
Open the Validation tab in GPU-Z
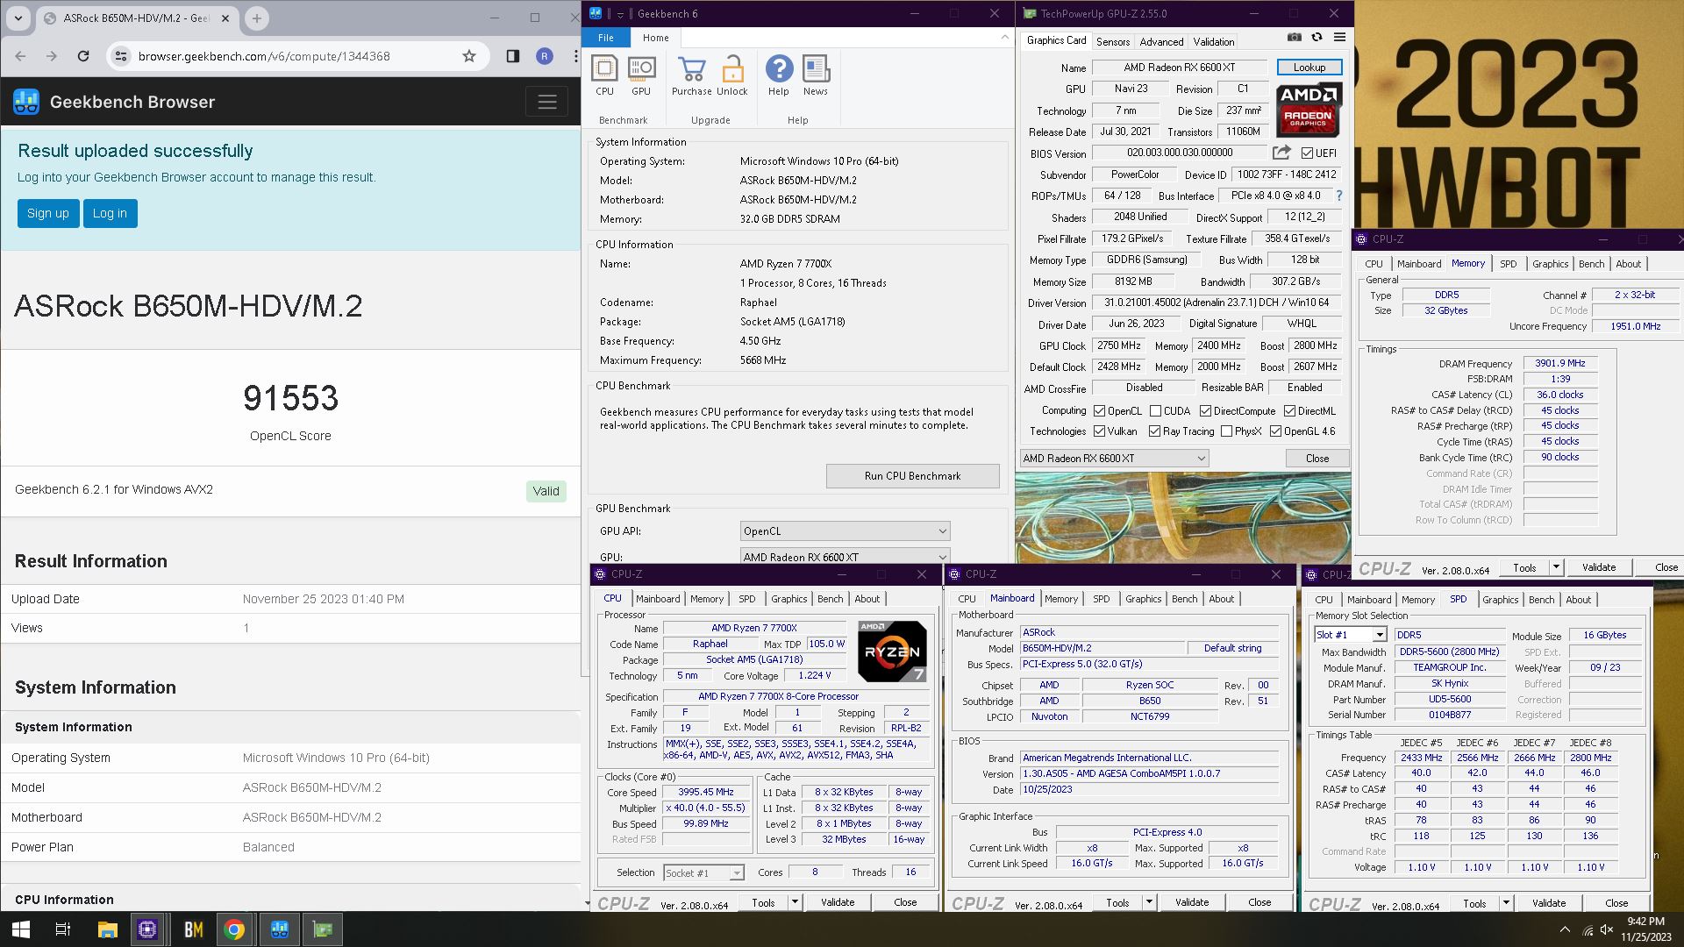pos(1214,41)
